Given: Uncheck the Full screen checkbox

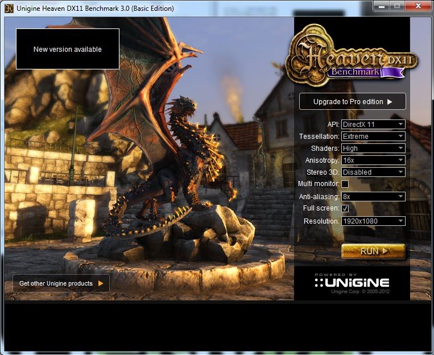Looking at the screenshot, I should [x=345, y=208].
